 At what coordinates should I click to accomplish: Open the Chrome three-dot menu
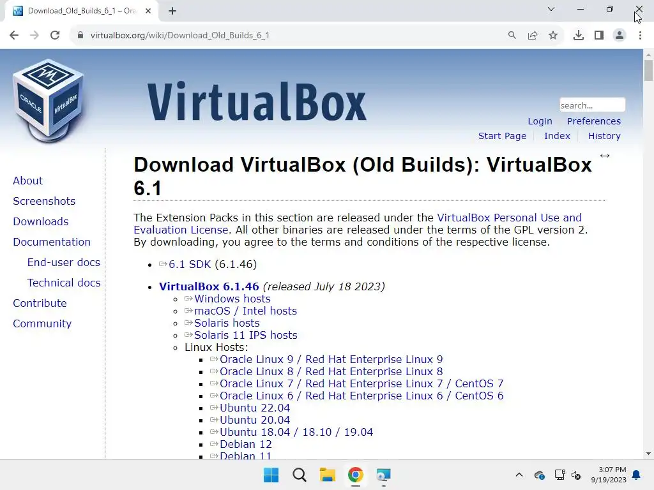(x=640, y=36)
